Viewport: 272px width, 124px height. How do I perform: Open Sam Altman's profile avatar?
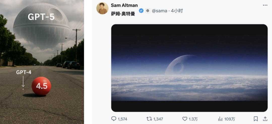pyautogui.click(x=103, y=8)
